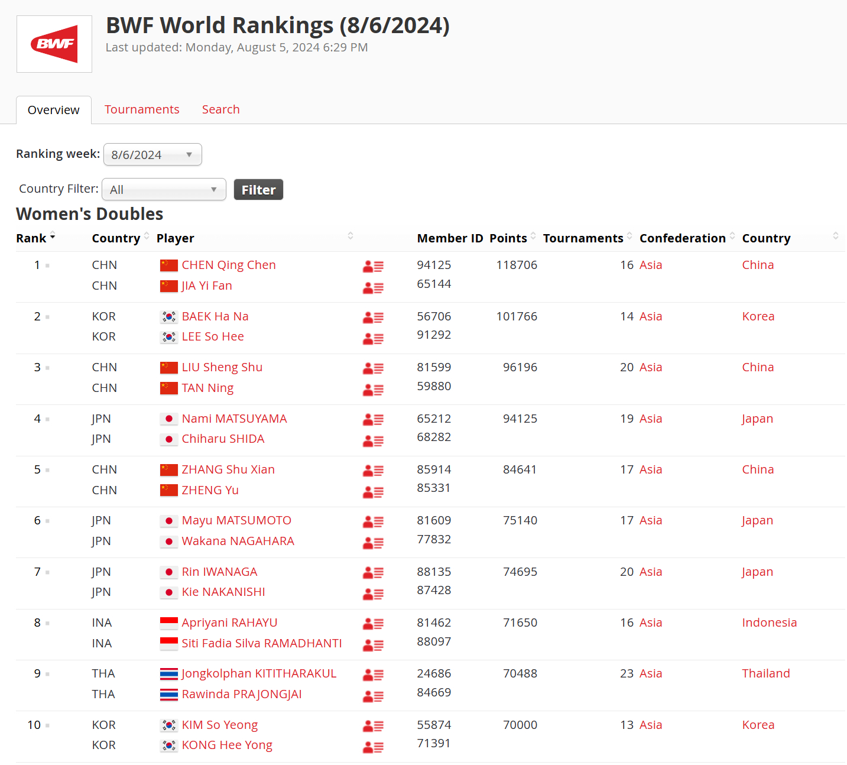Screen dimensions: 847x765
Task: Sort table by Confederation column
Action: tap(687, 238)
